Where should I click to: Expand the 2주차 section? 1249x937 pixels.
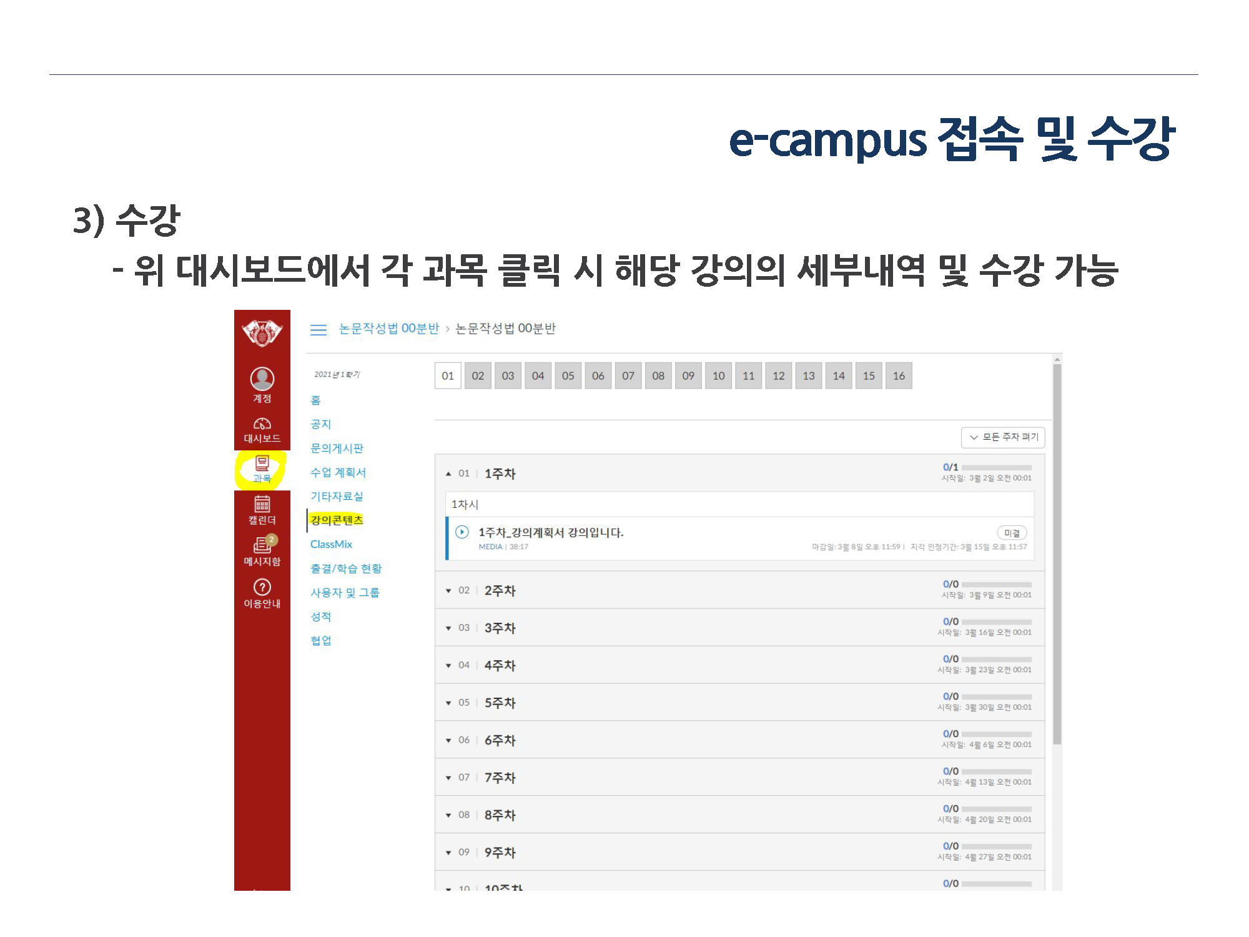pyautogui.click(x=500, y=591)
